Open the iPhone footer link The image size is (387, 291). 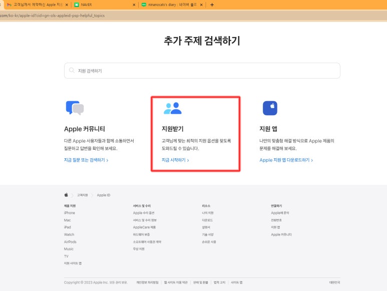pyautogui.click(x=70, y=213)
